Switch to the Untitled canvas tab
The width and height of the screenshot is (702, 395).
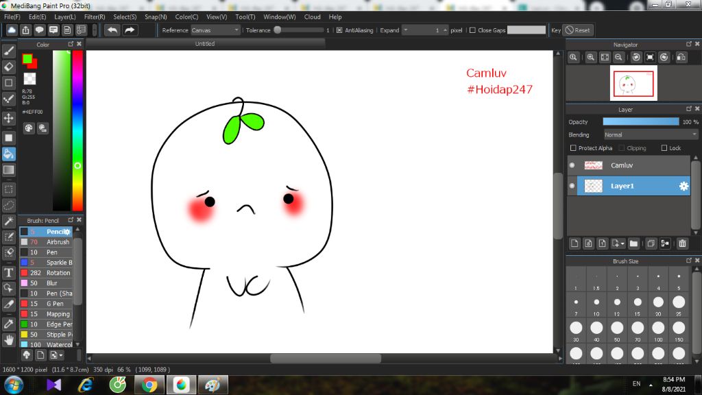click(x=205, y=43)
